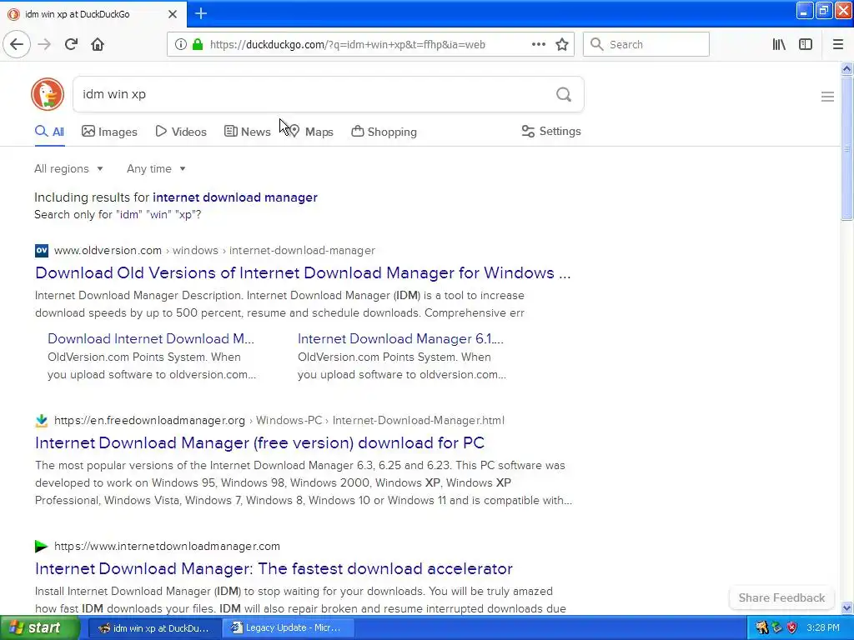Image resolution: width=854 pixels, height=640 pixels.
Task: Click the second system tray icon
Action: (777, 627)
